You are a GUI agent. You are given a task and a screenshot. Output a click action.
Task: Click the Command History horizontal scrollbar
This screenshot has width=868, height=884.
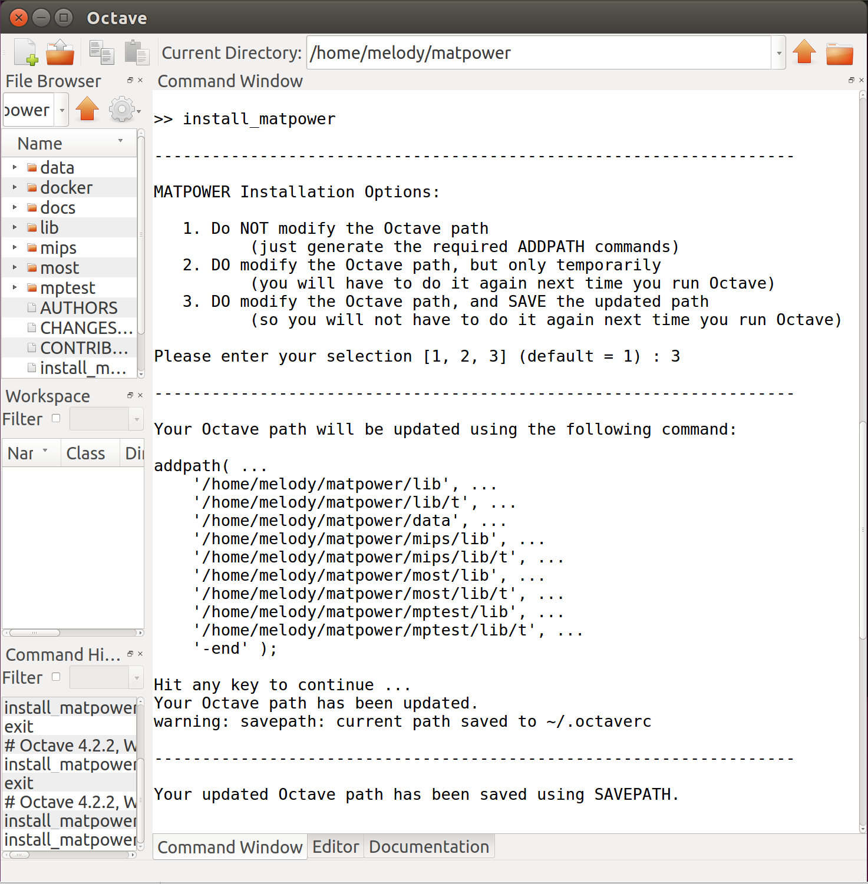(19, 855)
